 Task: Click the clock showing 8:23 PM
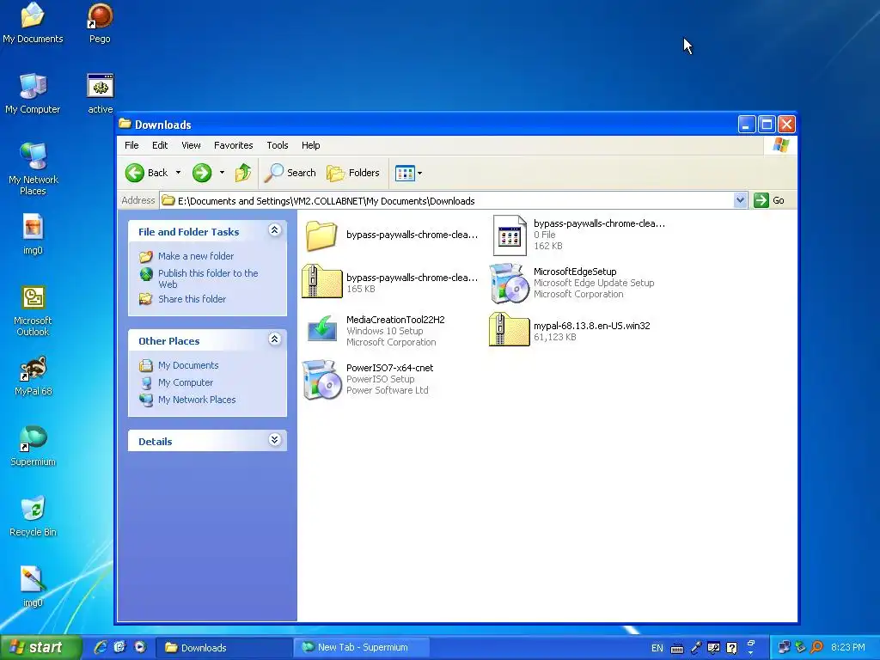(x=848, y=648)
